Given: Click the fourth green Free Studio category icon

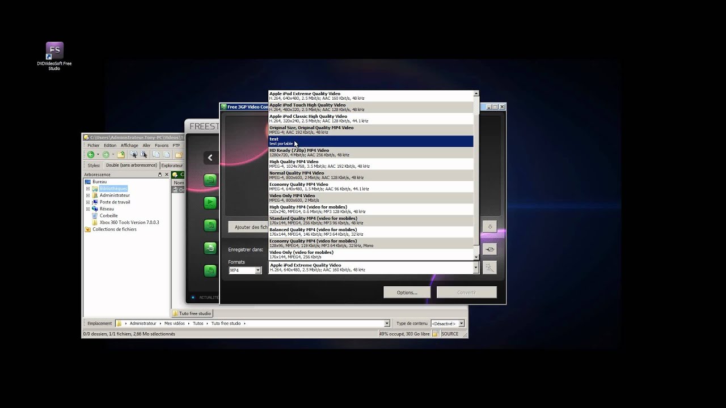Looking at the screenshot, I should [x=210, y=248].
